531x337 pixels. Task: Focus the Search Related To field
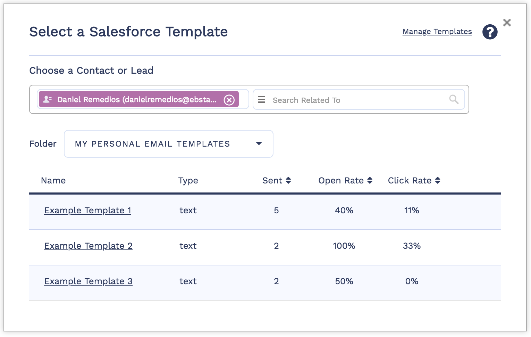[357, 100]
